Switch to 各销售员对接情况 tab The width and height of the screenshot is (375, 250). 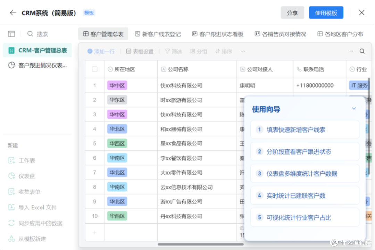click(280, 34)
